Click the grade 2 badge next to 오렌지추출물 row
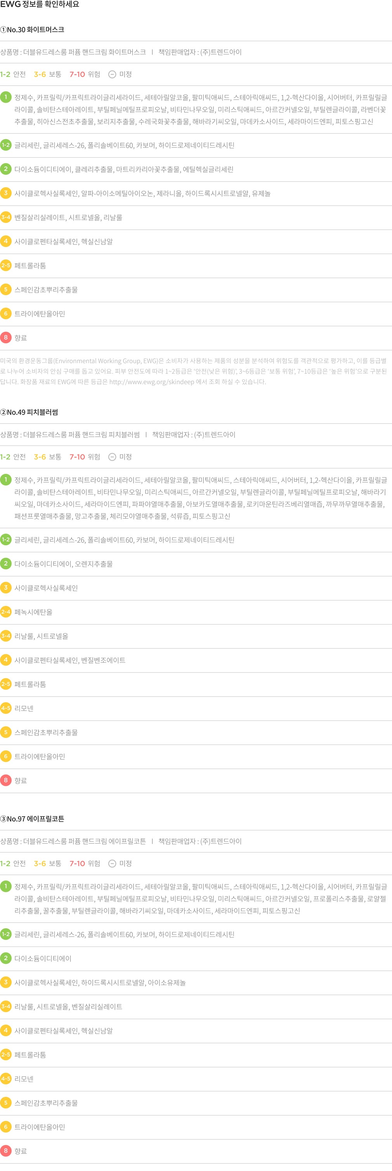Image resolution: width=392 pixels, height=1171 pixels. coord(6,564)
